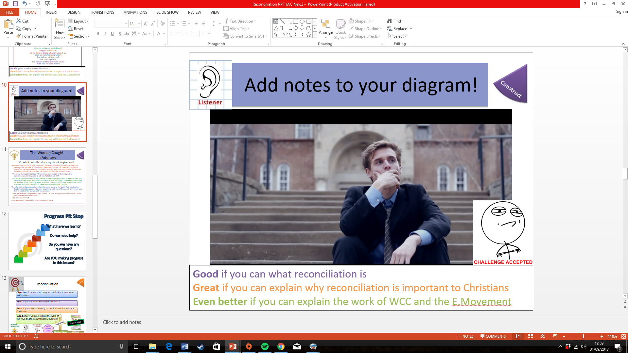Toggle Normal view in status bar

[x=518, y=336]
